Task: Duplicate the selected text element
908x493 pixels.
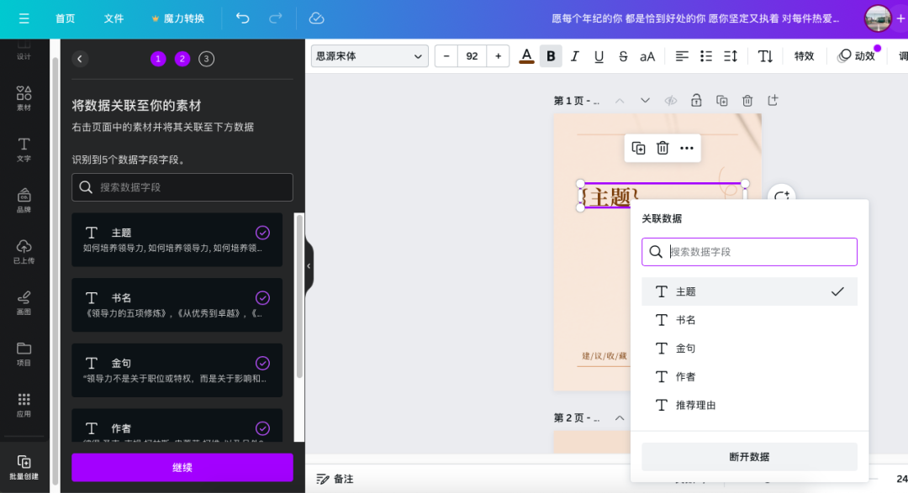Action: [638, 148]
